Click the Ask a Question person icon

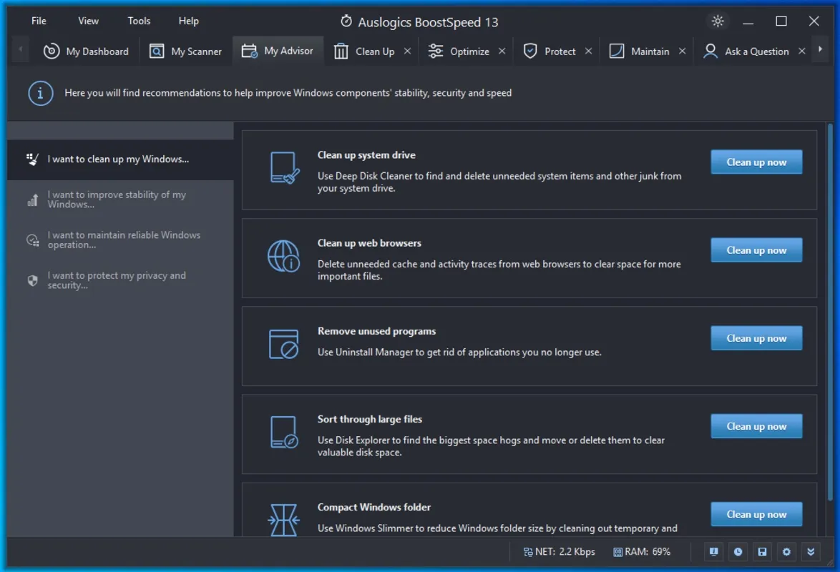[x=710, y=51]
